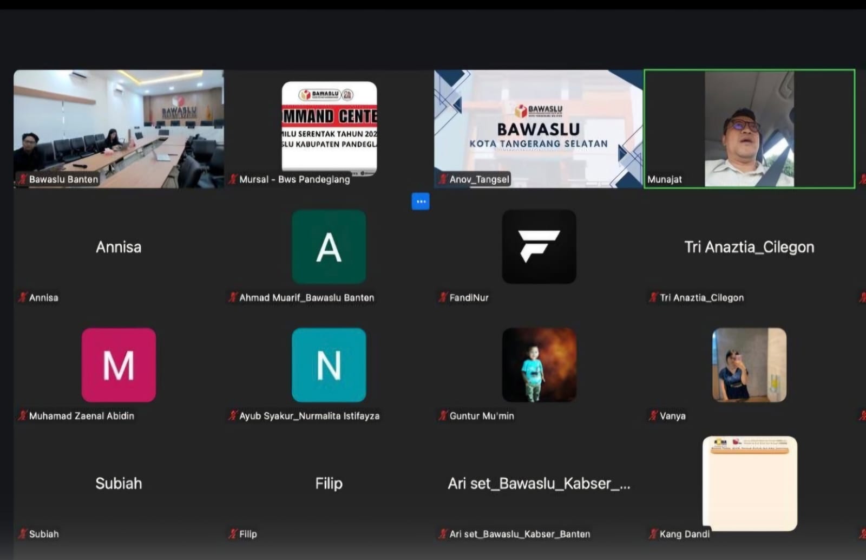866x560 pixels.
Task: Click the muted mic icon for Ayub Syakur_Nurmalita Istifayza
Action: tap(233, 416)
